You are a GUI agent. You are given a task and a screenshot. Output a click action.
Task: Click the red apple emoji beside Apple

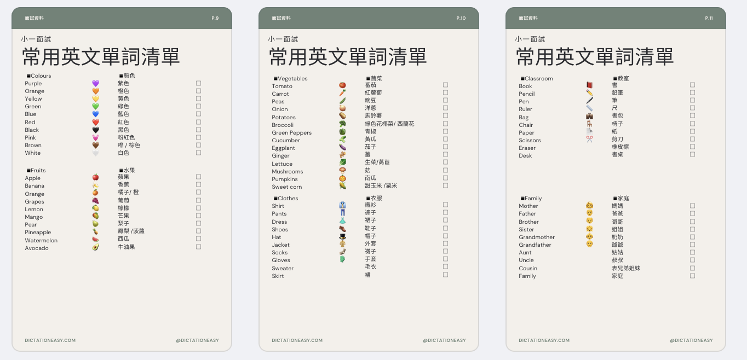point(95,177)
